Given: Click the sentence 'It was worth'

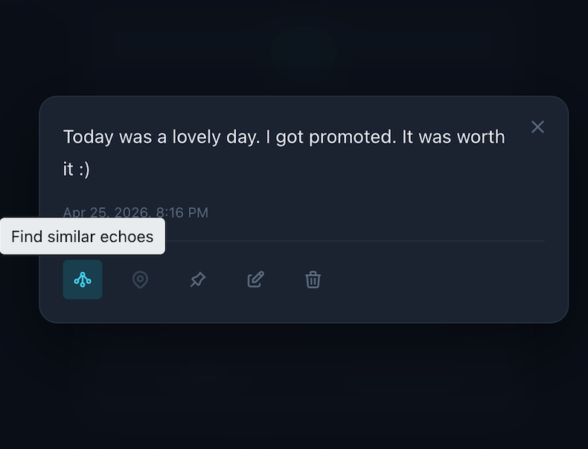Looking at the screenshot, I should pyautogui.click(x=453, y=137).
